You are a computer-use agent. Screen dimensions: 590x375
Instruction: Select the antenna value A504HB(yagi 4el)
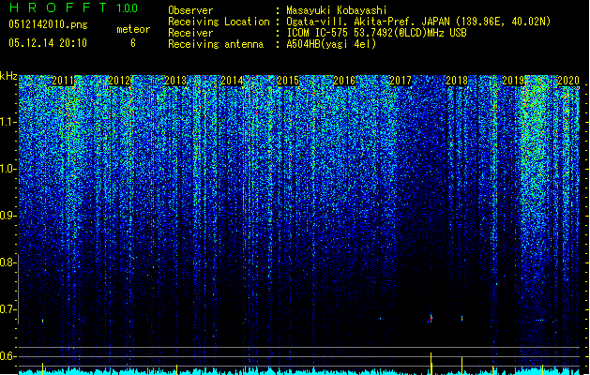point(331,44)
